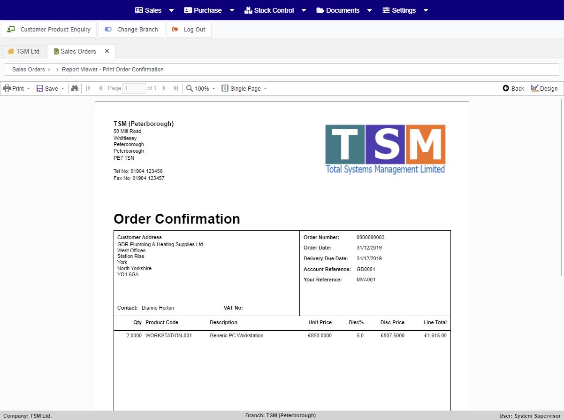The height and width of the screenshot is (420, 564).
Task: Click the line total £1,615.00
Action: point(435,336)
